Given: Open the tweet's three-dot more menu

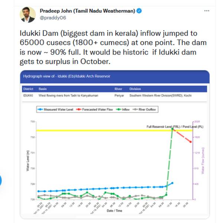Looking at the screenshot, I should pos(207,11).
